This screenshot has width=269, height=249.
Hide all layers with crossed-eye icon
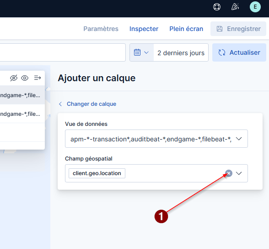(14, 78)
